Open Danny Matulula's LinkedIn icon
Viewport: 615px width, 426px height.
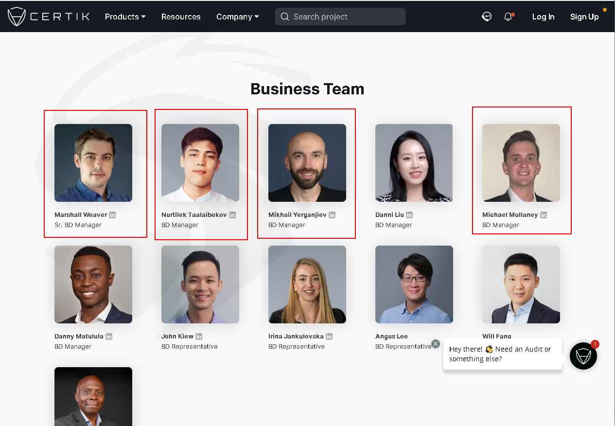click(x=109, y=336)
